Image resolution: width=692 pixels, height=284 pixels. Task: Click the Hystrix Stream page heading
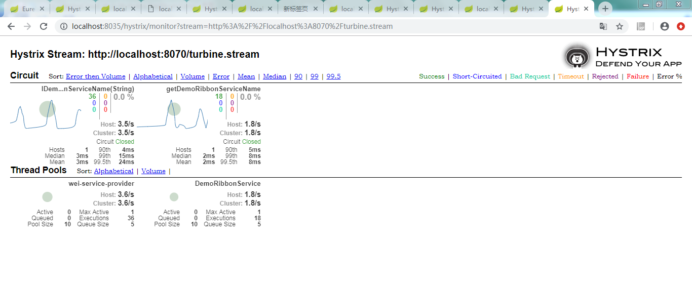coord(135,55)
